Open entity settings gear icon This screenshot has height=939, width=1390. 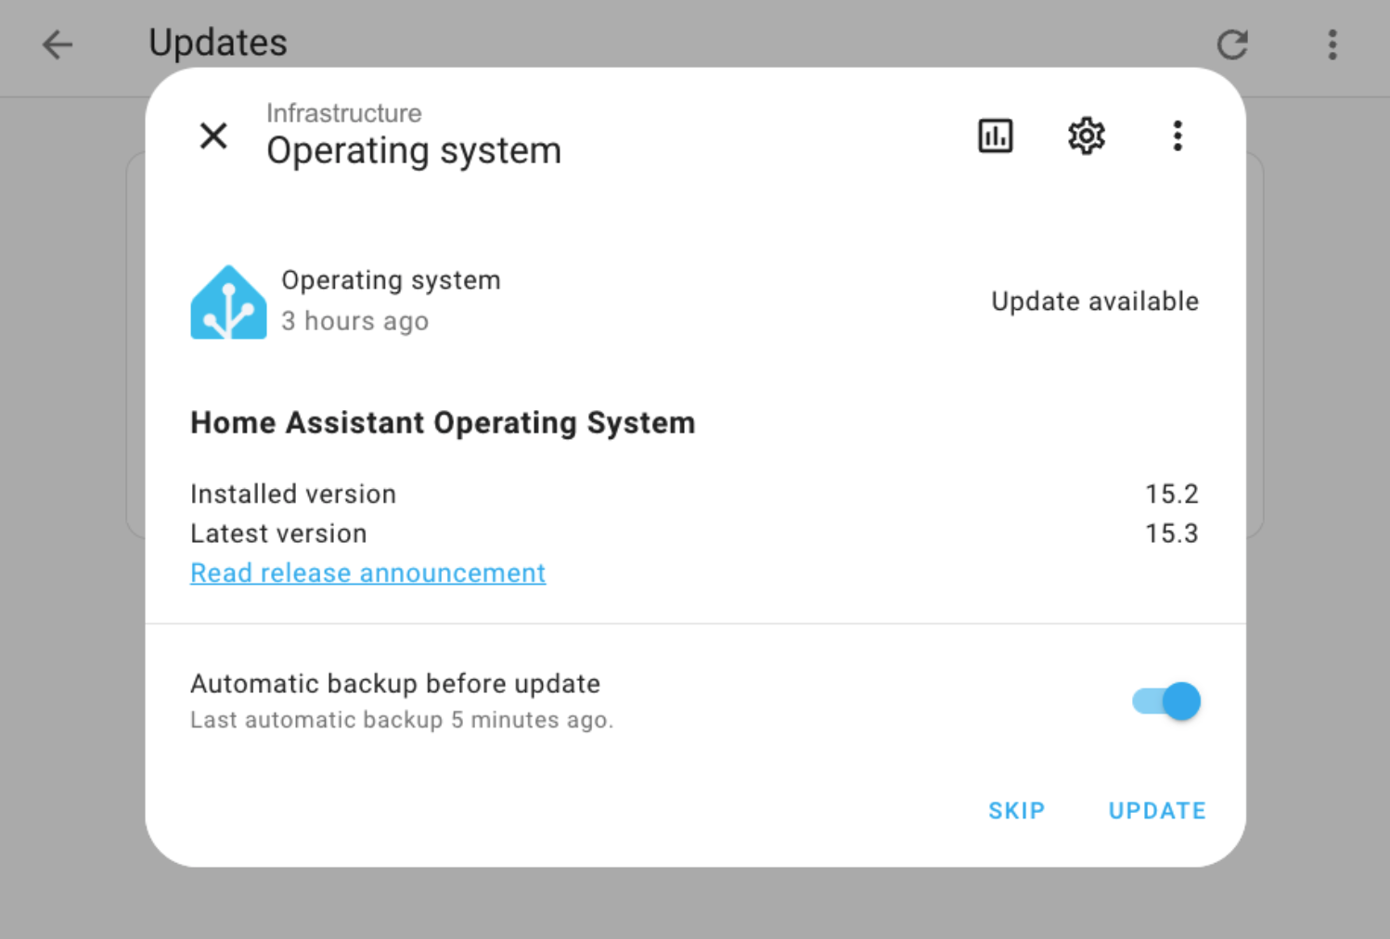[x=1086, y=135]
